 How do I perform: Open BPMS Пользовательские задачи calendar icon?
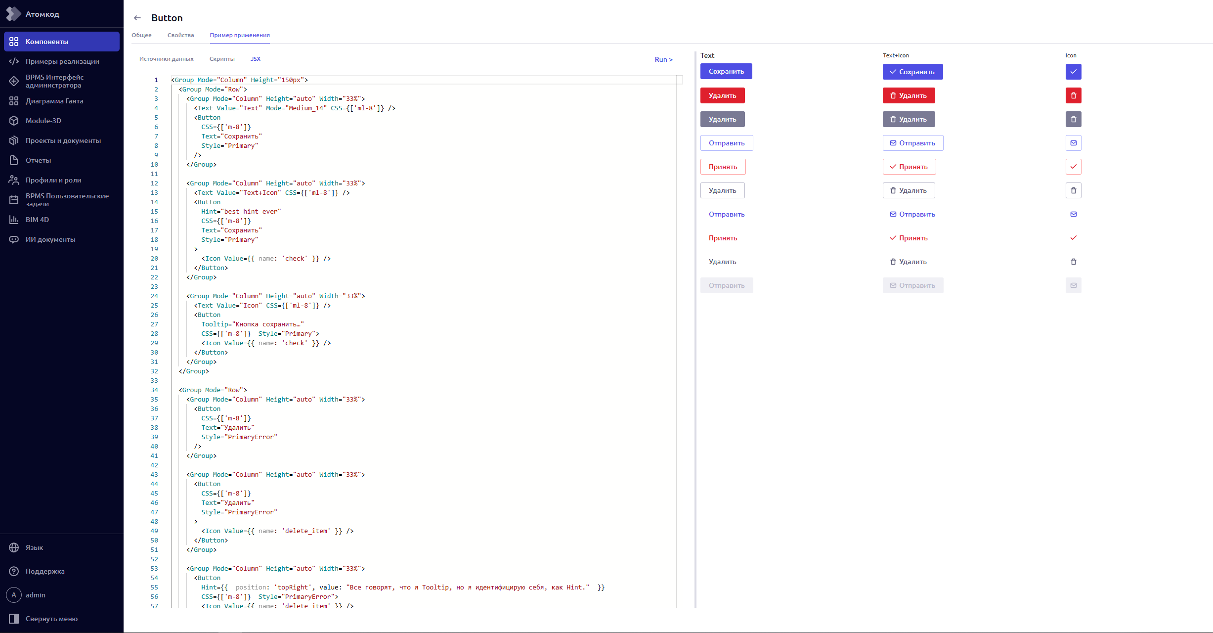(14, 200)
